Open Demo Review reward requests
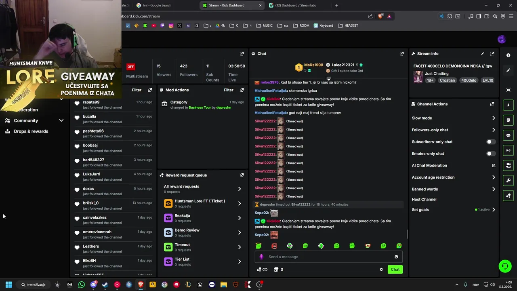The width and height of the screenshot is (517, 291). [202, 232]
